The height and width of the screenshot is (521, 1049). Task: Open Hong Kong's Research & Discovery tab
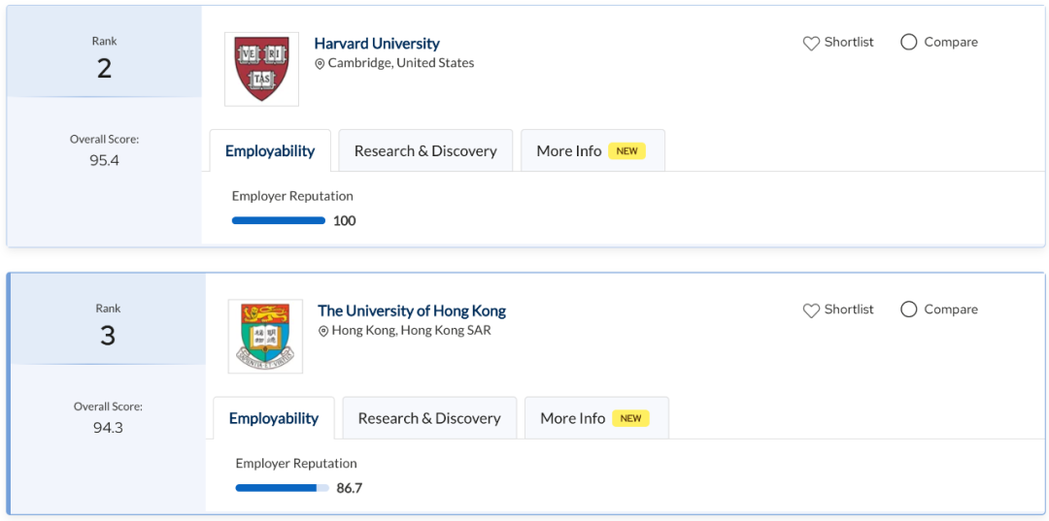(x=429, y=418)
